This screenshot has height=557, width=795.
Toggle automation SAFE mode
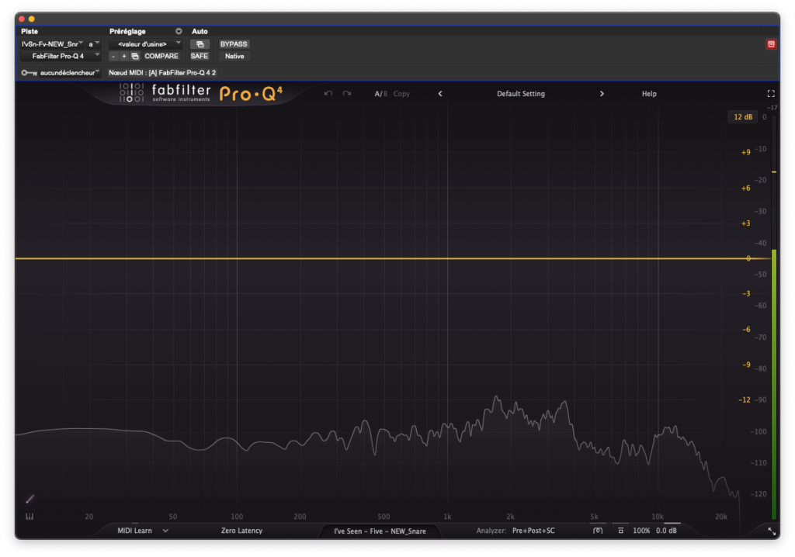click(200, 57)
